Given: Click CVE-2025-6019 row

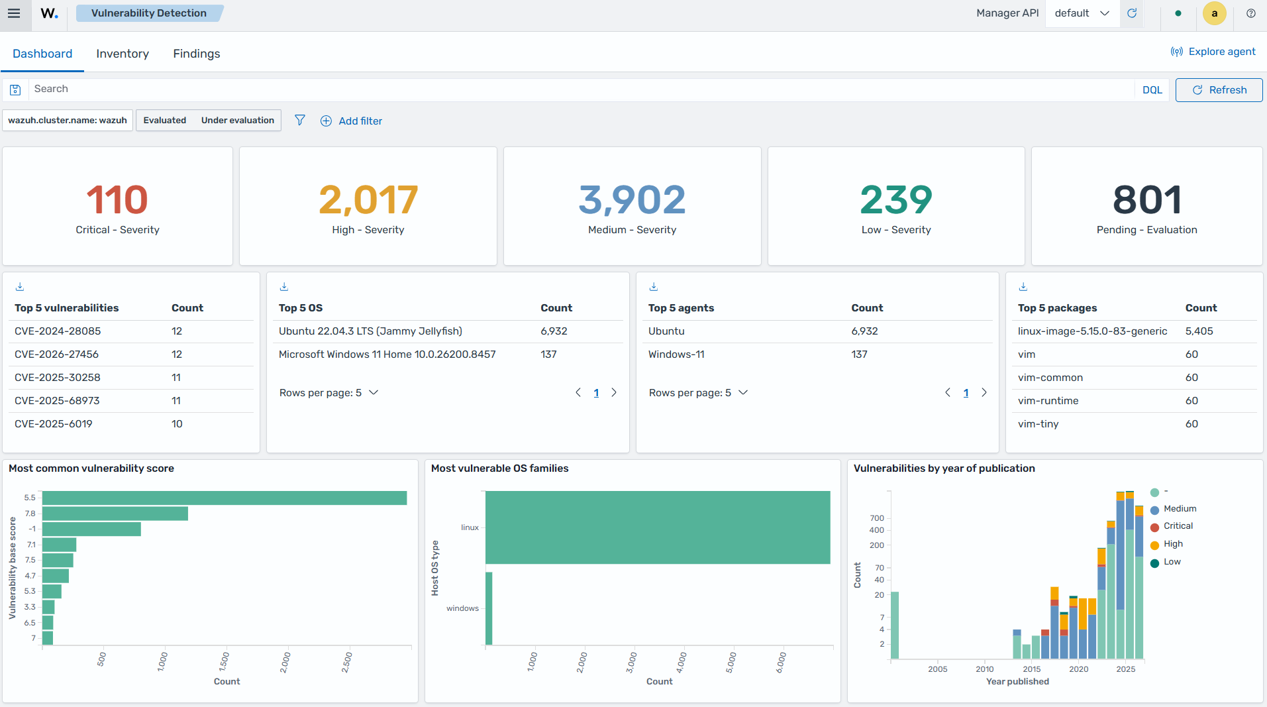Looking at the screenshot, I should [x=131, y=424].
